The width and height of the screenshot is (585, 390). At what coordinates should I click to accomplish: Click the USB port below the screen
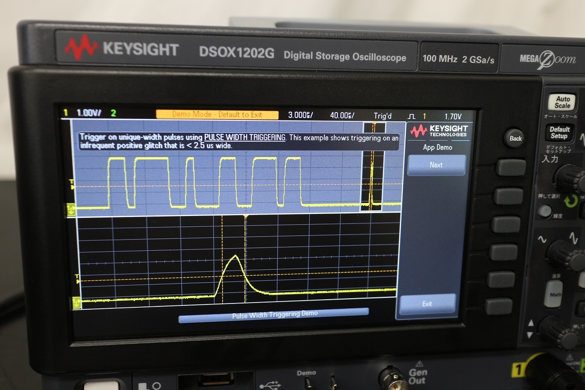coord(216,381)
